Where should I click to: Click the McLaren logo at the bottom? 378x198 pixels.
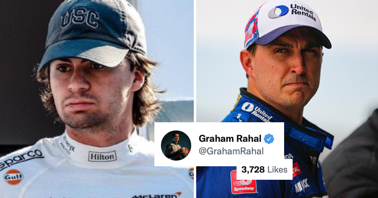coord(157,195)
